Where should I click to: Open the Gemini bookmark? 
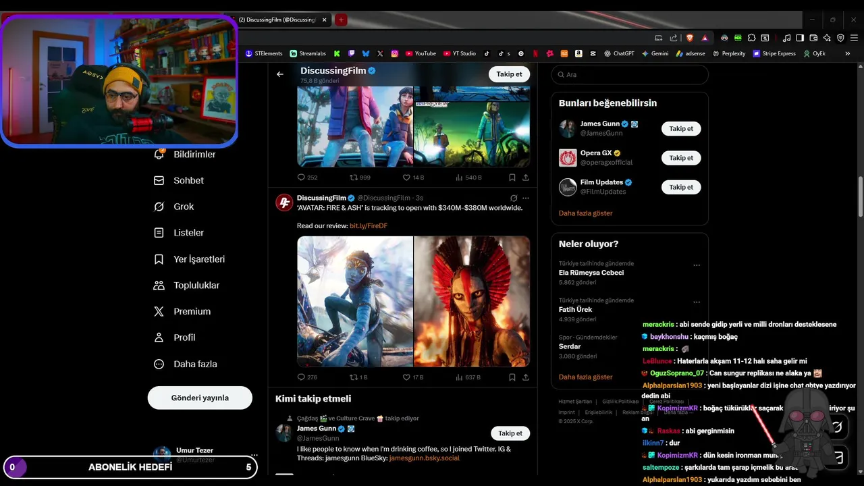tap(655, 53)
